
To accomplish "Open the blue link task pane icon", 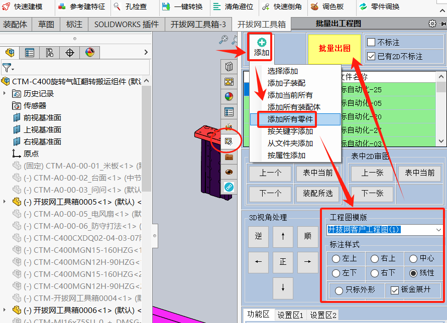I will point(229,187).
